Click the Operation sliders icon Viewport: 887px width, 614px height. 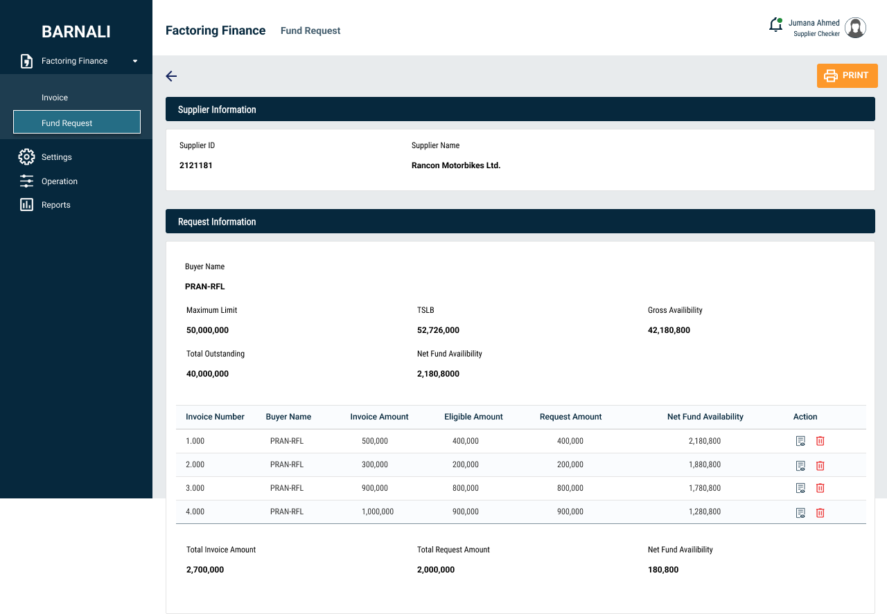(26, 181)
